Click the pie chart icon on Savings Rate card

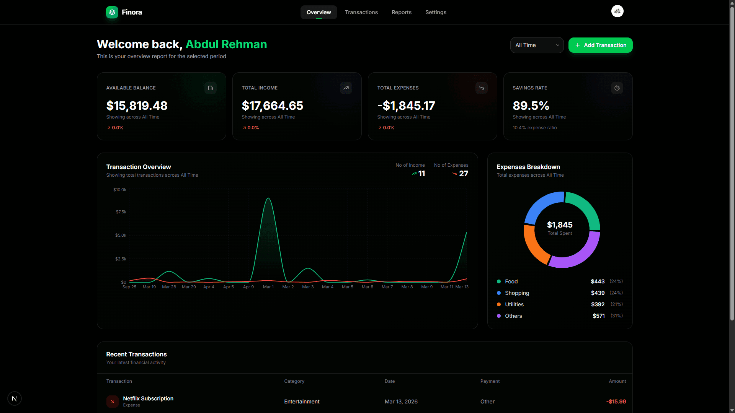[x=617, y=88]
